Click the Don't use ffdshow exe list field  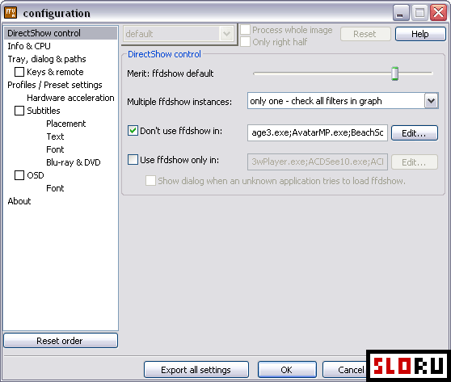coord(318,132)
